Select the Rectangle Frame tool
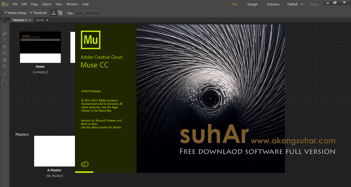This screenshot has height=187, width=351. [x=5, y=53]
